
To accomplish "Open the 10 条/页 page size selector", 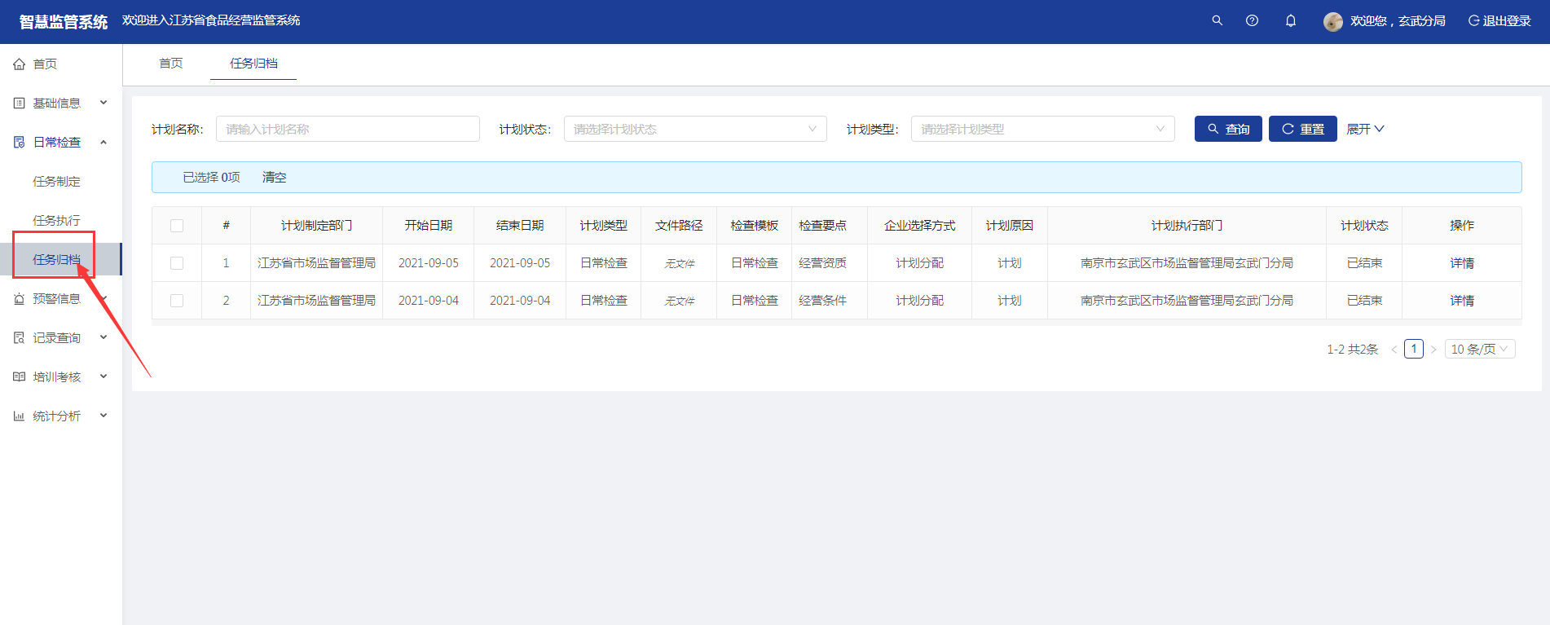I will (1479, 349).
